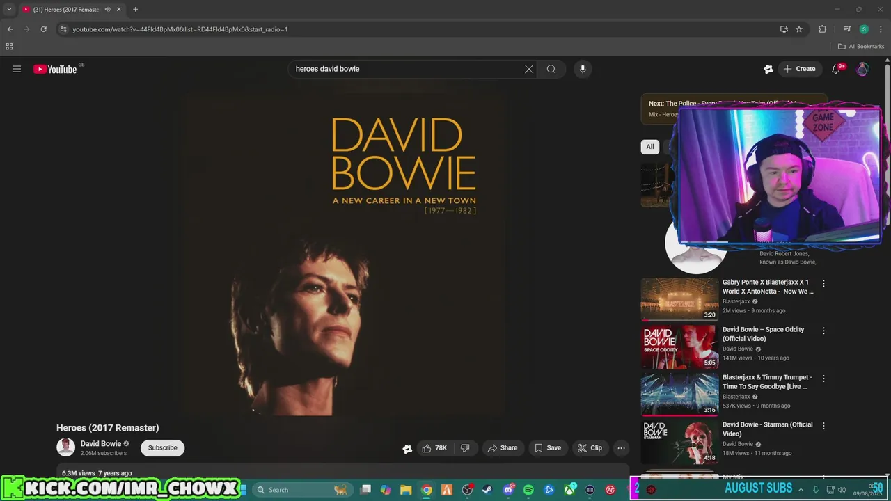Open a new browser tab
The width and height of the screenshot is (891, 501).
click(135, 10)
